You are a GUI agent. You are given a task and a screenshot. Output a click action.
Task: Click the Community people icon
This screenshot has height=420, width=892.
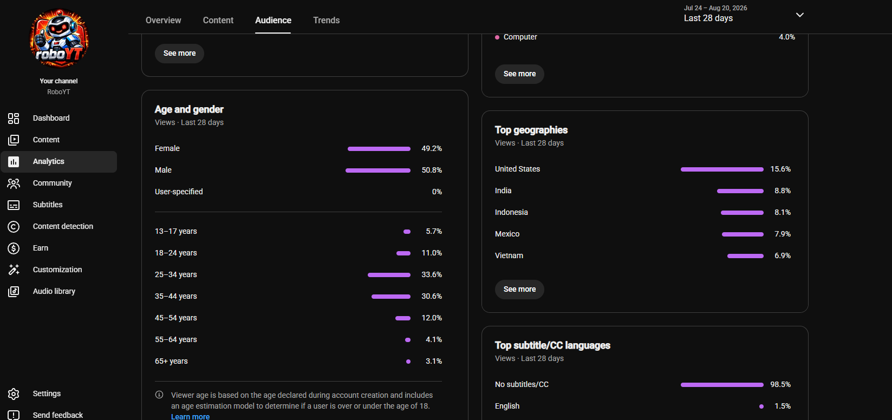14,183
